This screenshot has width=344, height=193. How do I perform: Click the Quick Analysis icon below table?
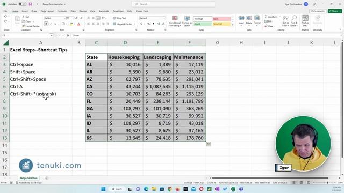click(209, 144)
